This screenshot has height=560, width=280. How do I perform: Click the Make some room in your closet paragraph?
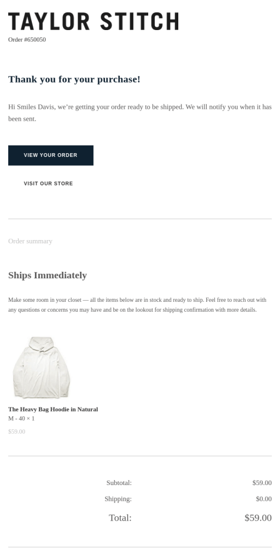[x=137, y=305]
